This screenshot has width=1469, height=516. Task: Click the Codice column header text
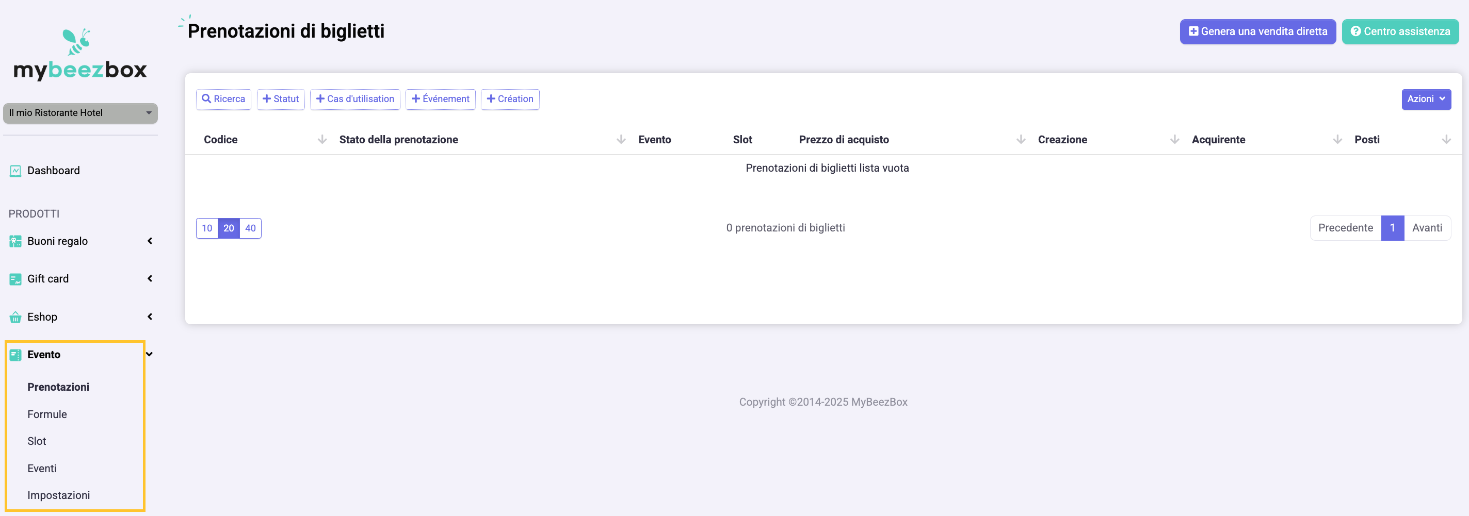pyautogui.click(x=221, y=140)
